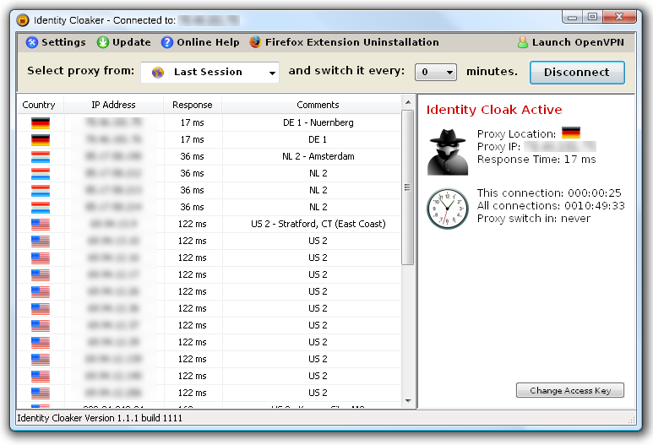Sort by Response column header
The width and height of the screenshot is (653, 445).
click(193, 105)
